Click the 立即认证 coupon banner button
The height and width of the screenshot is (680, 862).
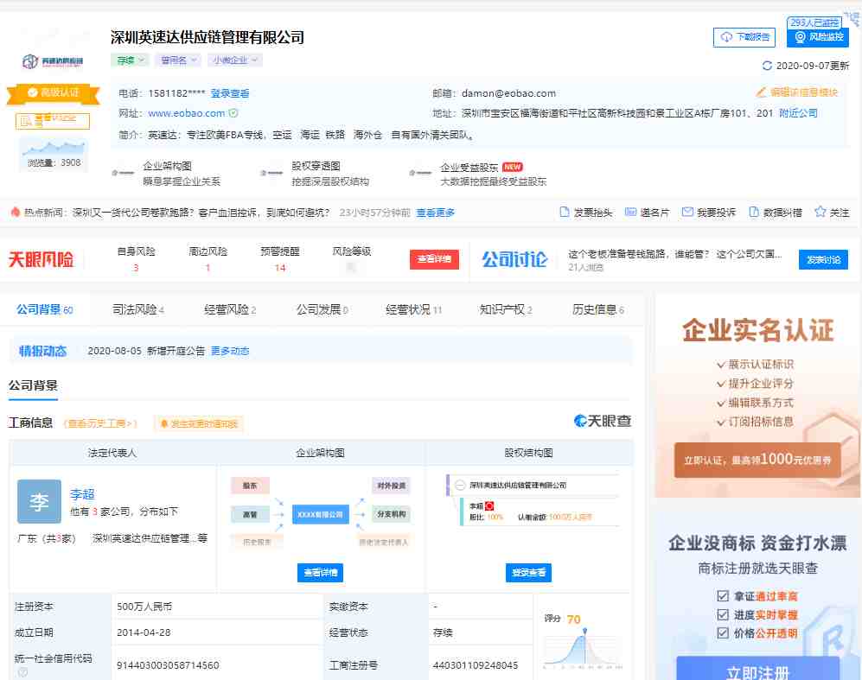(x=757, y=460)
